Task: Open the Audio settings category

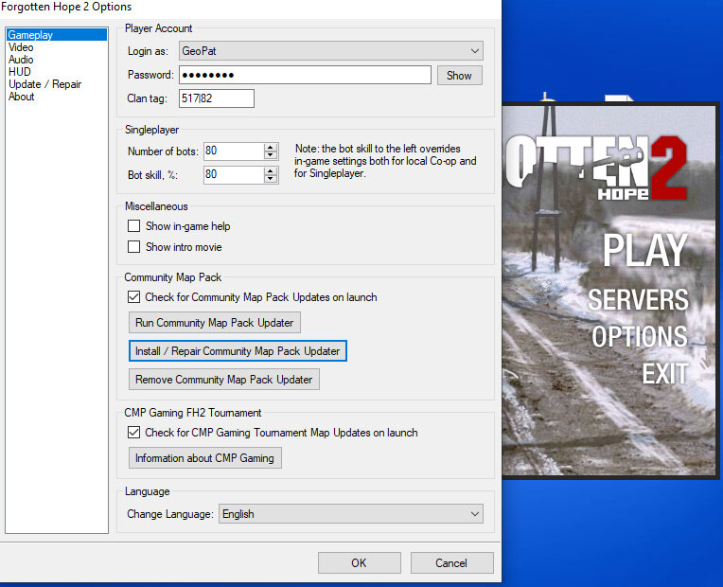Action: pos(21,60)
